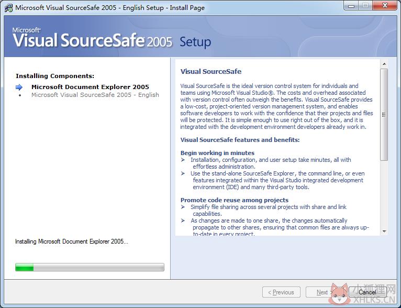
Task: Click the arrow bullet before Installation, configuration text
Action: coord(183,160)
